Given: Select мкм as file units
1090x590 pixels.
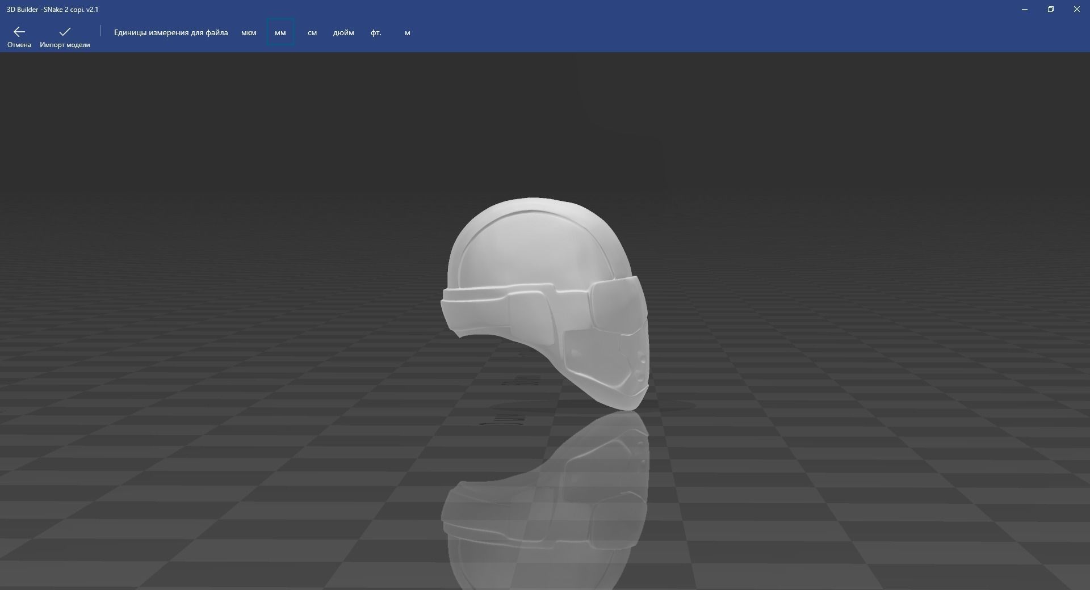Looking at the screenshot, I should (249, 32).
